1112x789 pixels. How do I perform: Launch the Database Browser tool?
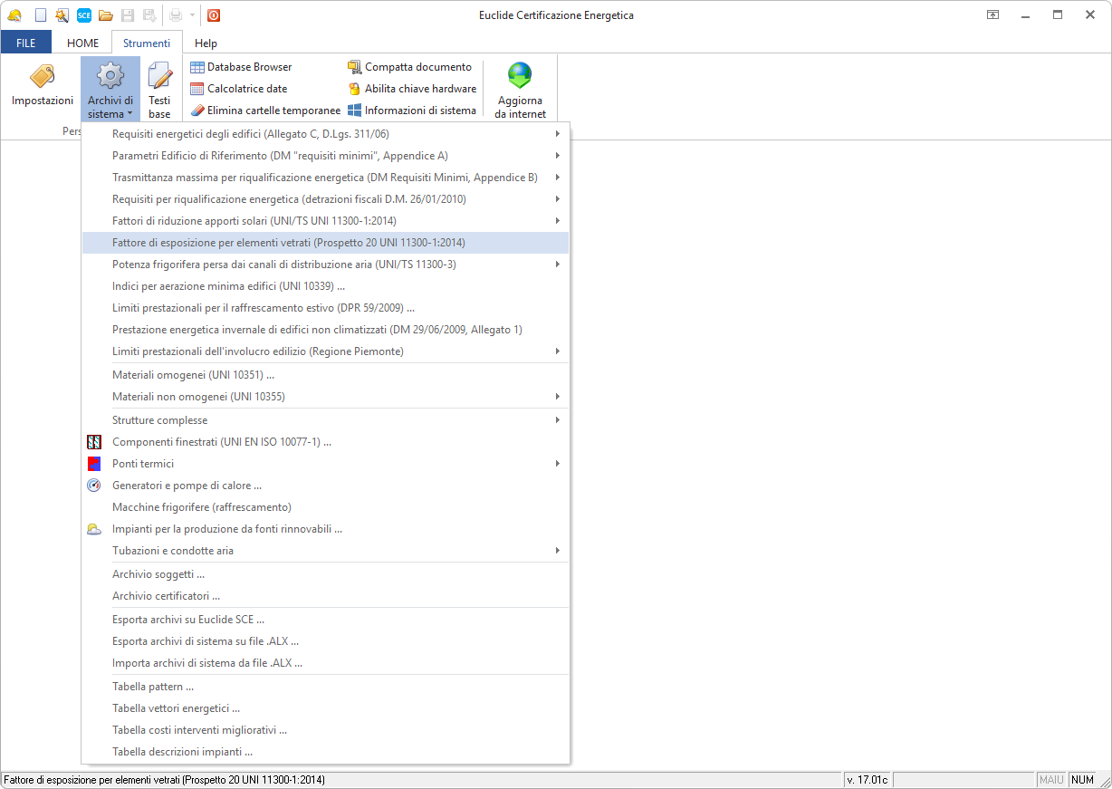point(241,67)
